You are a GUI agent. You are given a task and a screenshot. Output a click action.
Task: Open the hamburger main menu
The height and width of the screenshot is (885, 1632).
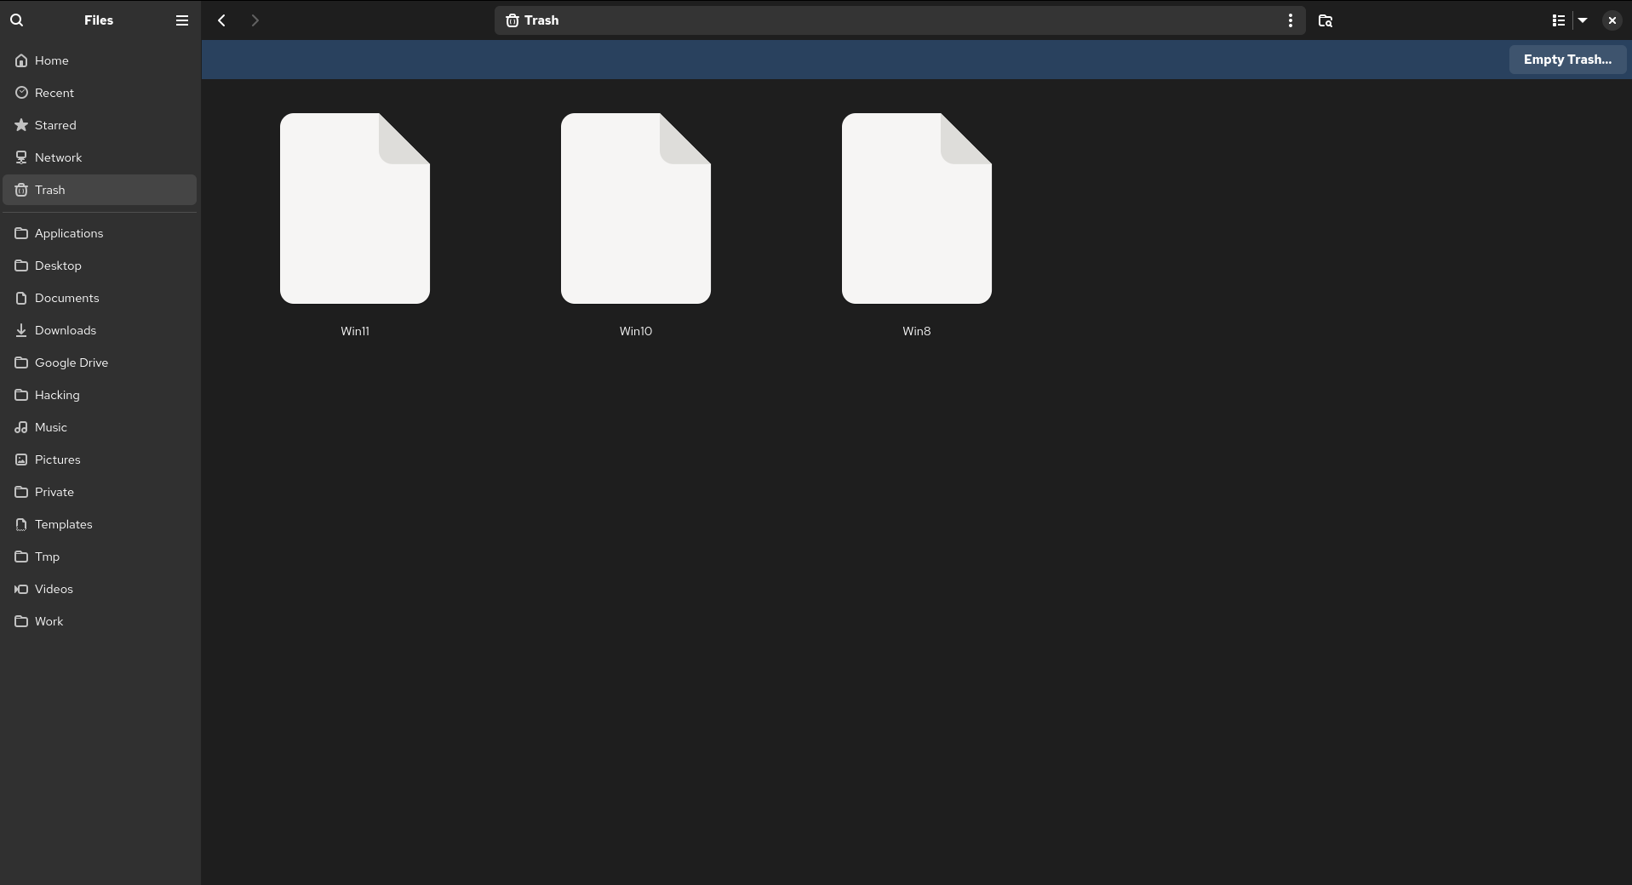pos(181,20)
